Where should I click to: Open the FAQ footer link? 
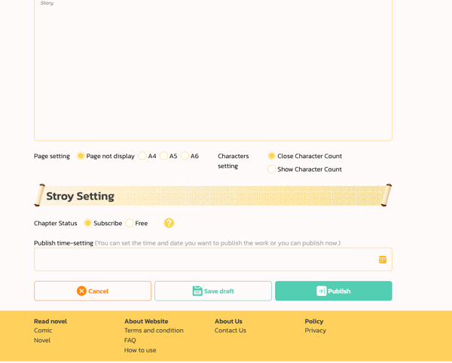(130, 340)
